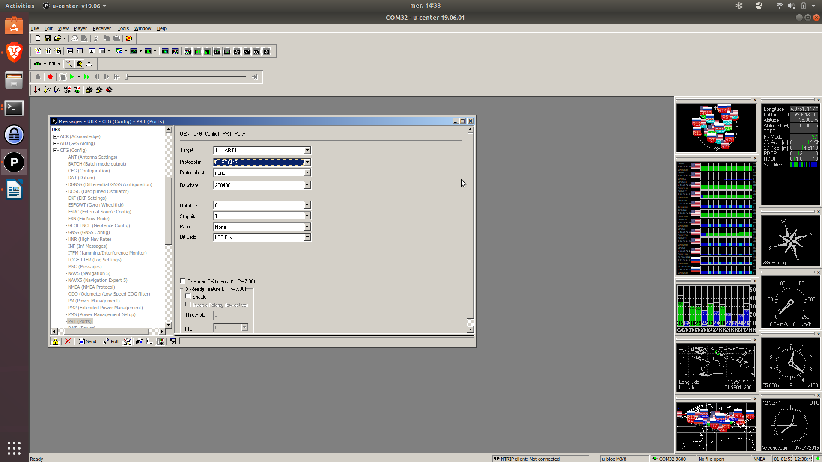Image resolution: width=822 pixels, height=462 pixels.
Task: Click the Eject icon in player toolbar
Action: [x=38, y=77]
